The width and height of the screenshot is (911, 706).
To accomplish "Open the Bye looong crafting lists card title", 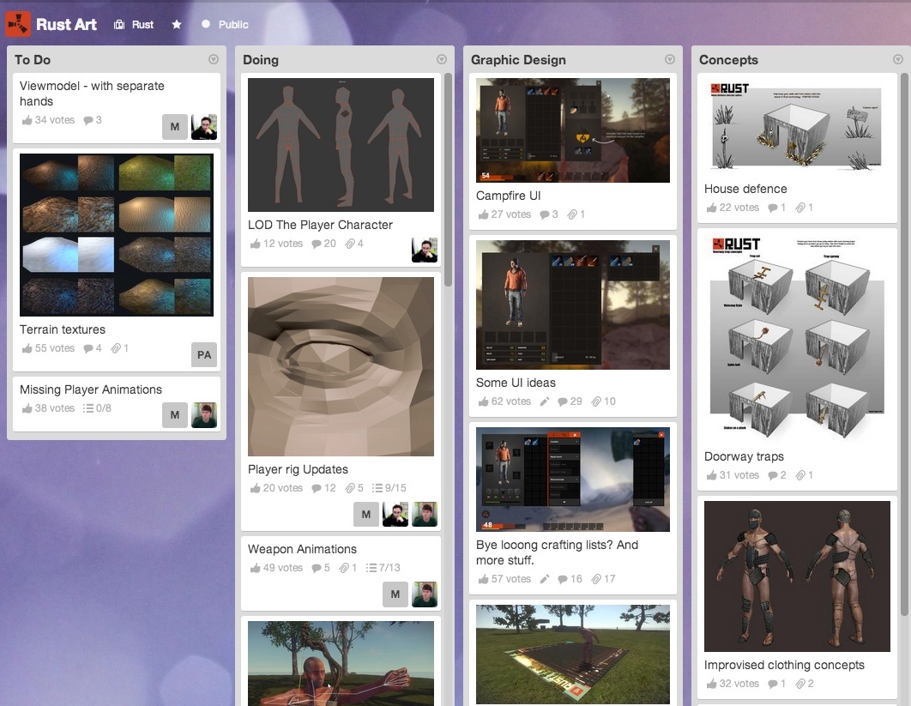I will pyautogui.click(x=558, y=552).
